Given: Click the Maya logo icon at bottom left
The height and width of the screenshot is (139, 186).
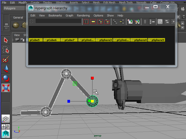Looking at the screenshot, I should click(x=6, y=134).
